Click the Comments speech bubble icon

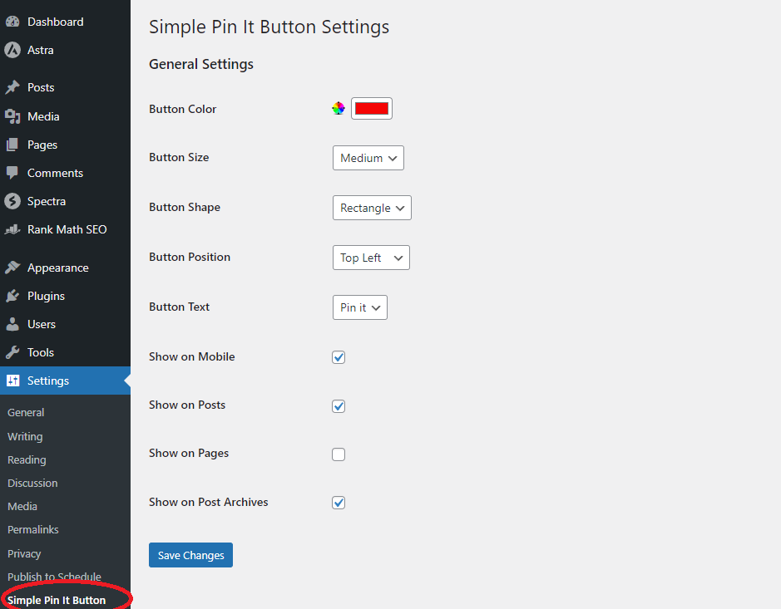pyautogui.click(x=12, y=173)
